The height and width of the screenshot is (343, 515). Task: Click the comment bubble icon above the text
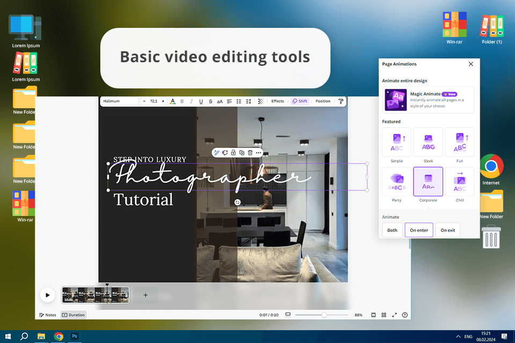point(225,153)
